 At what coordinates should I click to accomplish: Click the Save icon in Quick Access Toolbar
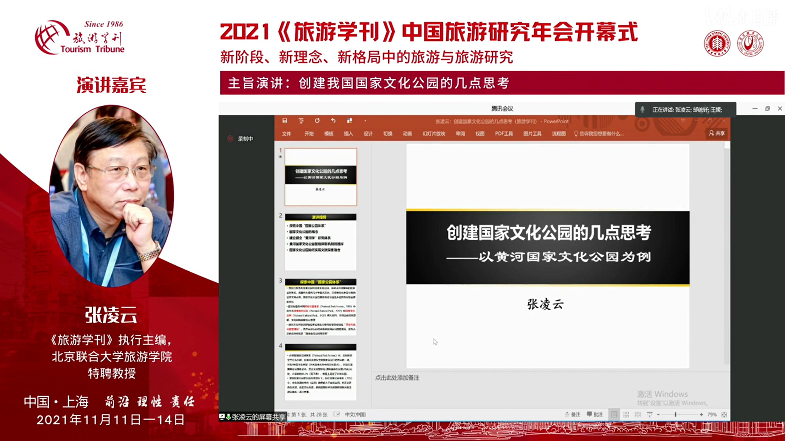tap(285, 121)
